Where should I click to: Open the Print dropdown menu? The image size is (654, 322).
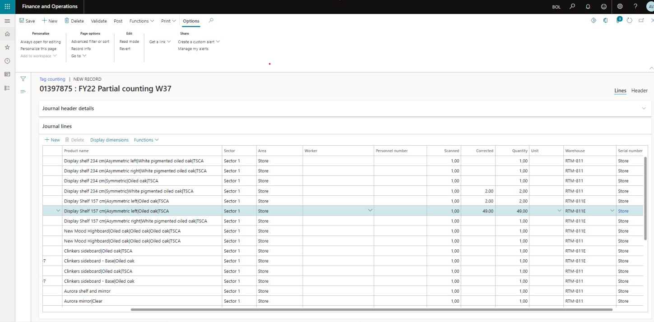tap(168, 21)
